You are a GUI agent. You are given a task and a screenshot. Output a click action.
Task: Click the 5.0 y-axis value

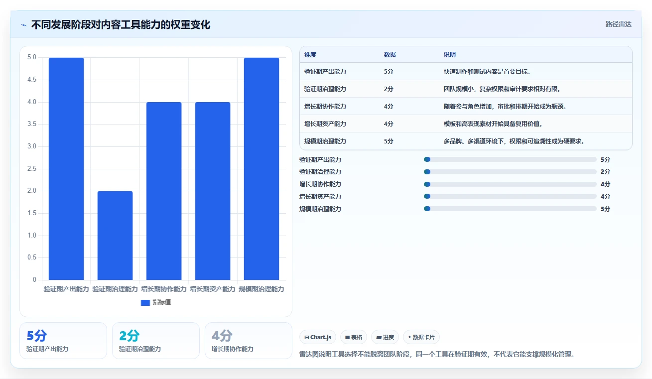[32, 57]
